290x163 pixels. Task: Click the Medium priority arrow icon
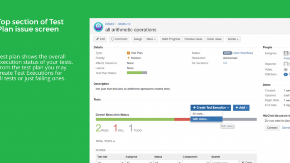pyautogui.click(x=128, y=58)
